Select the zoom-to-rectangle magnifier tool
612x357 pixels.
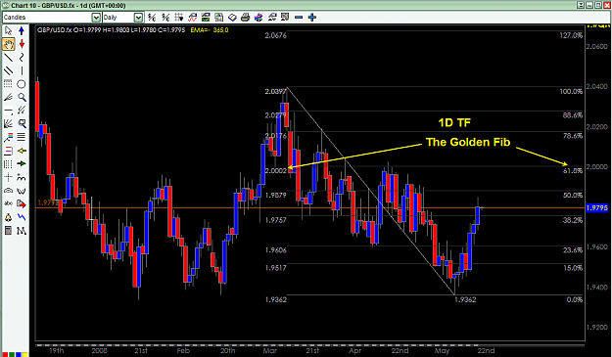point(22,124)
